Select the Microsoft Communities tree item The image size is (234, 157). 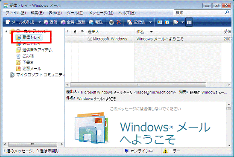37,75
